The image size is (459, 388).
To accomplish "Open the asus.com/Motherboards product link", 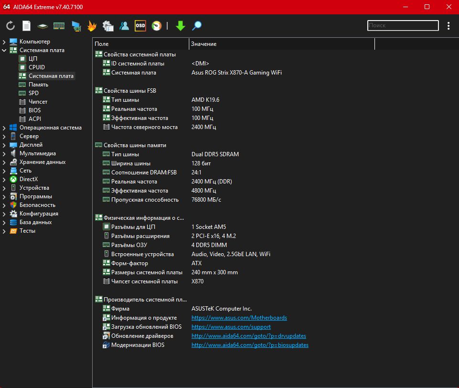I will (x=239, y=318).
